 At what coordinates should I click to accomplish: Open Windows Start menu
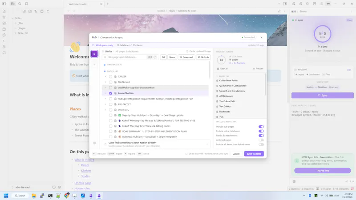(6, 196)
